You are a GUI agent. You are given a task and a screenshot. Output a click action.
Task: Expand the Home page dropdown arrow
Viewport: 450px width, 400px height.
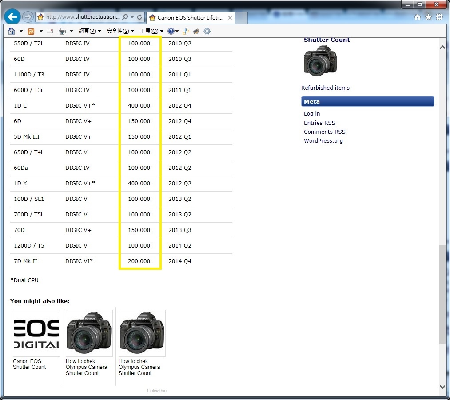tap(21, 31)
